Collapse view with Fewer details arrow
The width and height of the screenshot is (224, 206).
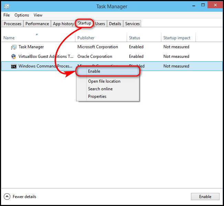click(x=7, y=197)
